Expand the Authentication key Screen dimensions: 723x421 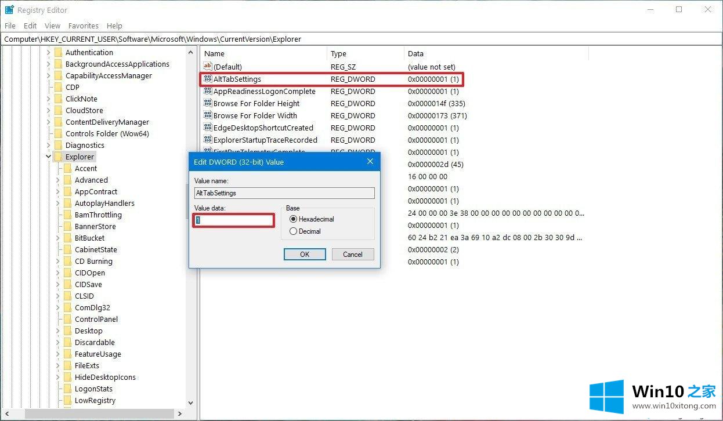pos(48,52)
